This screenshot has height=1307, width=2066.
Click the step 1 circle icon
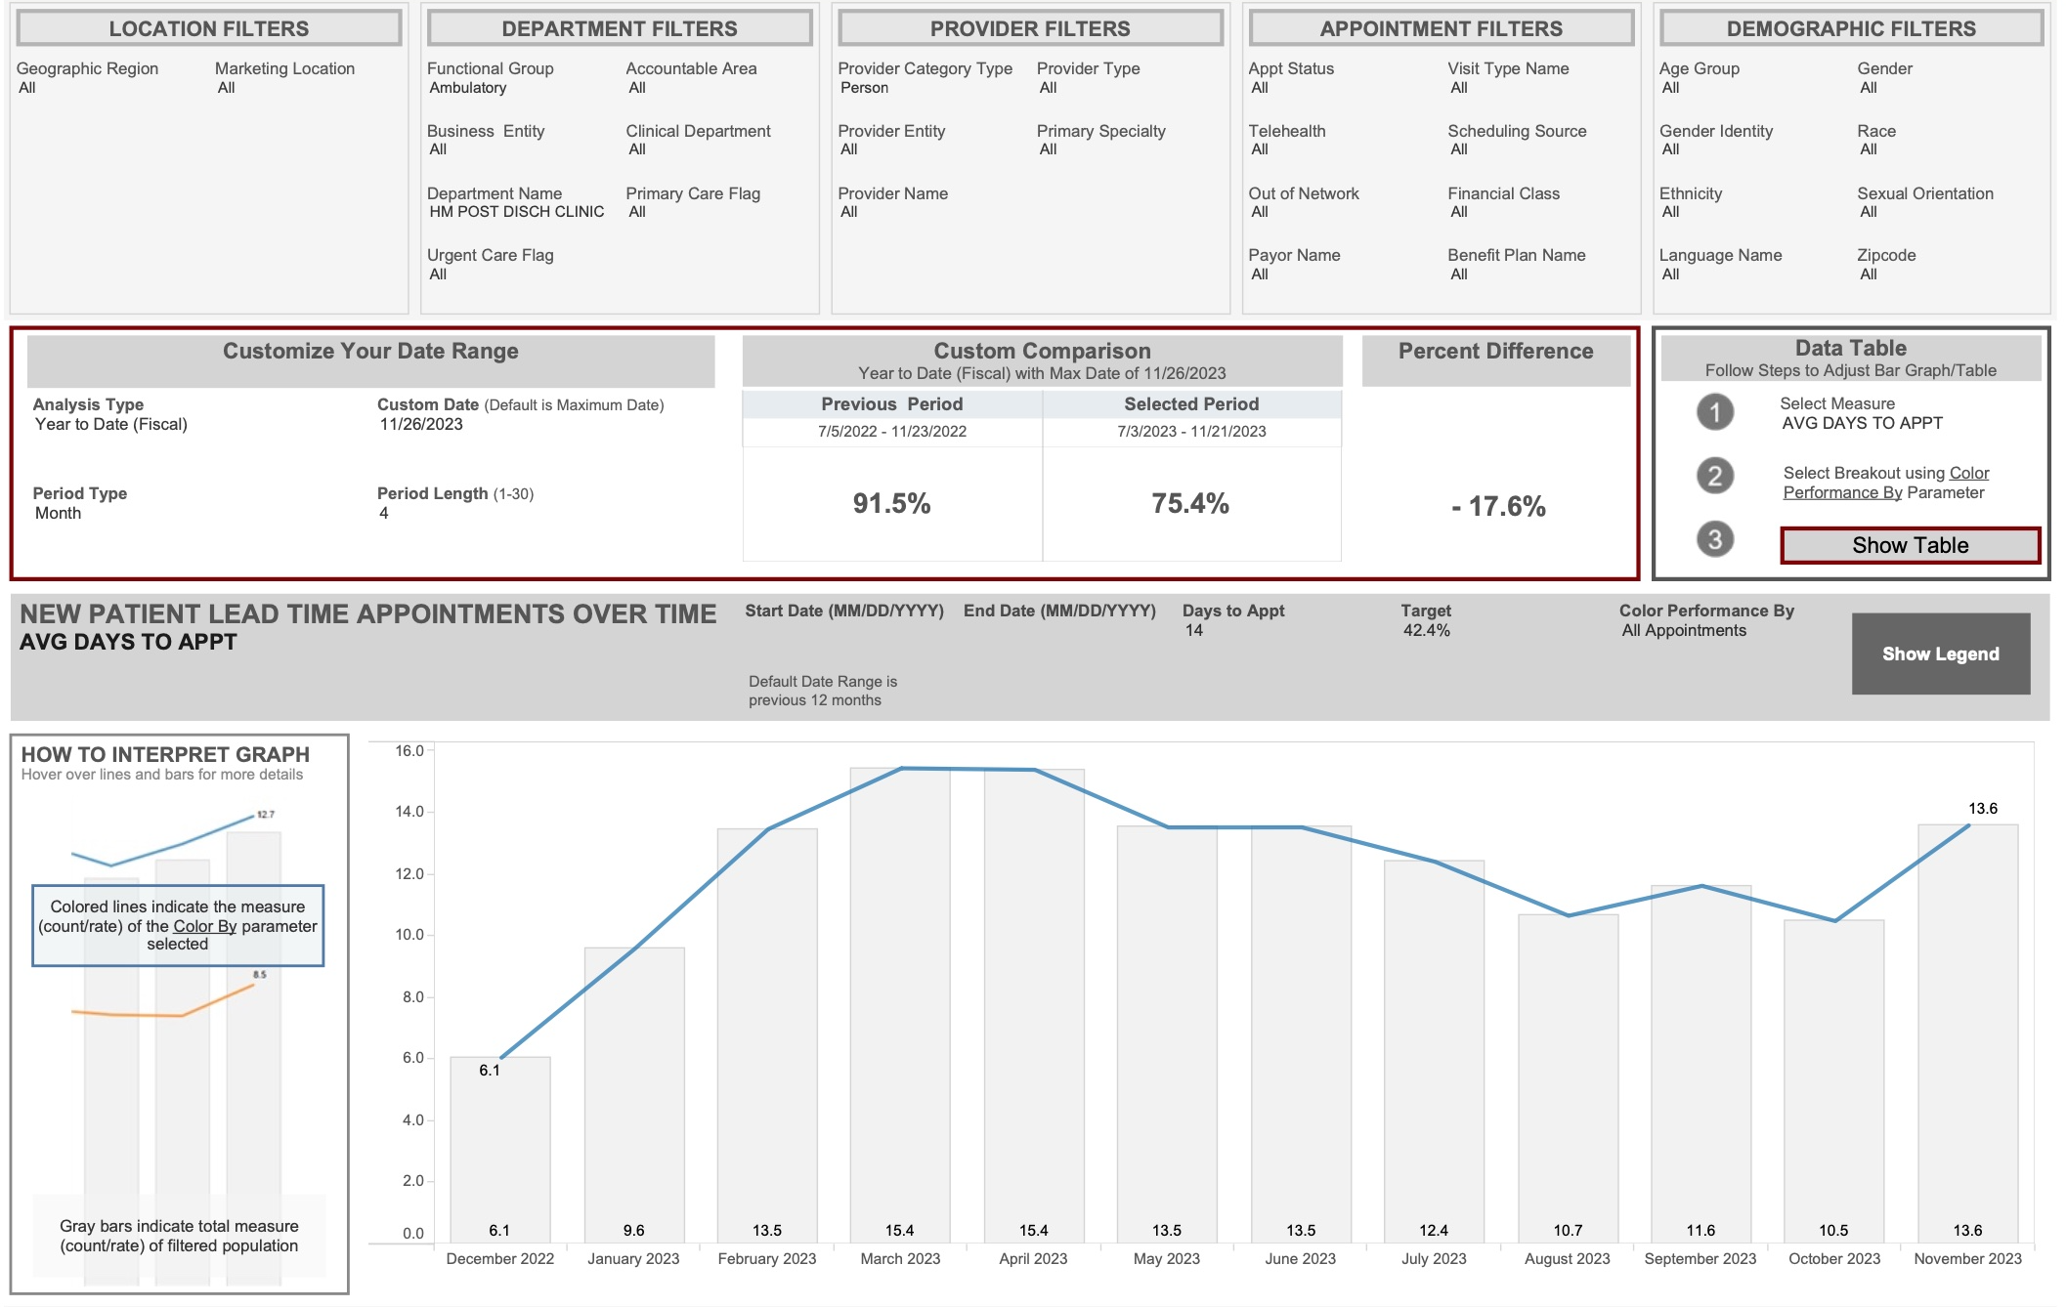(x=1714, y=412)
